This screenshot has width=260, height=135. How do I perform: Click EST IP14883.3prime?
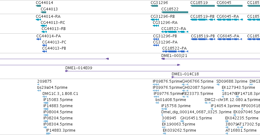click(48, 134)
